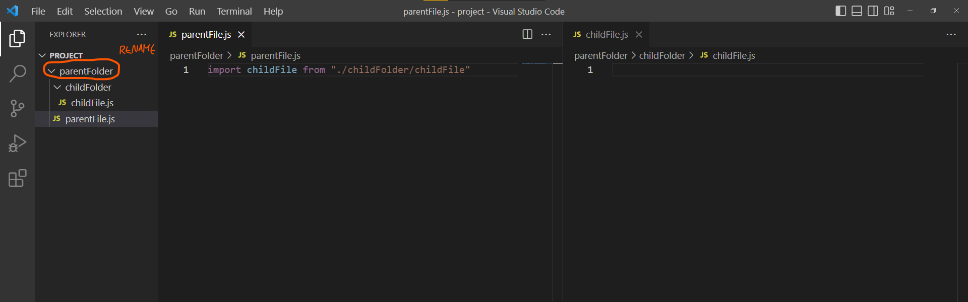Toggle Primary Side Bar visibility

tap(840, 11)
